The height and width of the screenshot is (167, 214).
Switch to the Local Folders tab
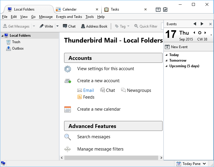[x=29, y=9]
